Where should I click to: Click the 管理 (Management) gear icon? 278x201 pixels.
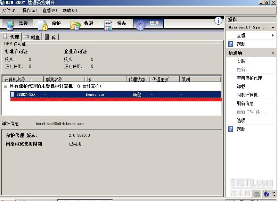pos(141,25)
